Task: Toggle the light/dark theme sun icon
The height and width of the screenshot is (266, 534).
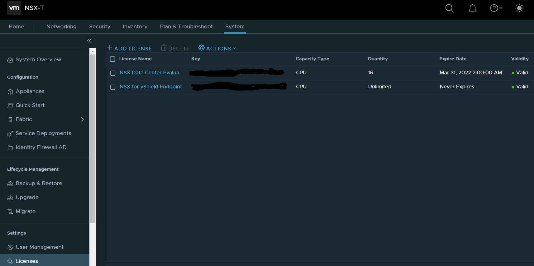Action: coord(519,8)
